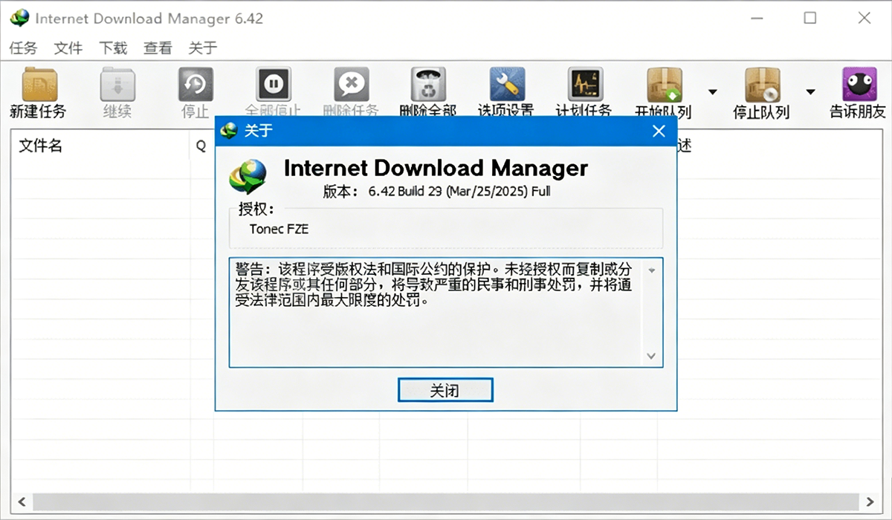This screenshot has height=520, width=892.
Task: Click the IDM logo in About dialog
Action: click(x=248, y=178)
